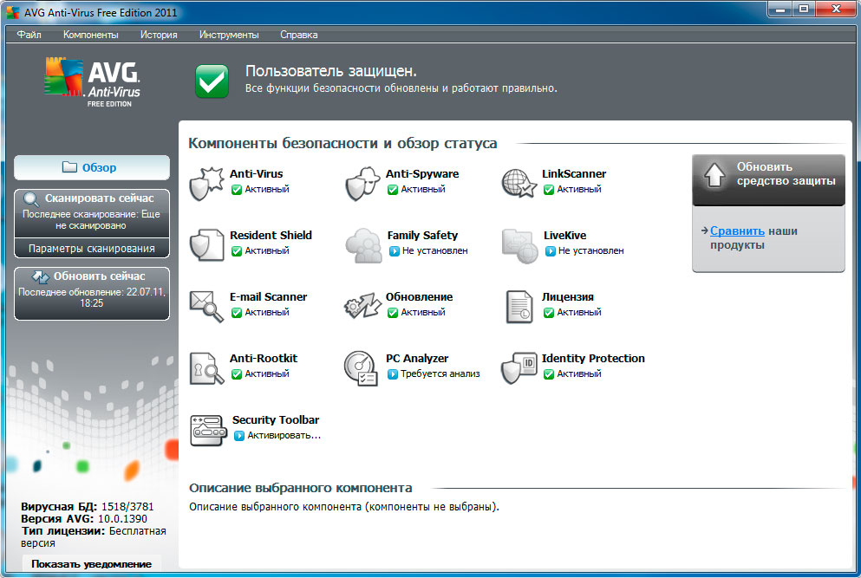This screenshot has height=578, width=861.
Task: Open the LiveKive component icon
Action: 519,244
